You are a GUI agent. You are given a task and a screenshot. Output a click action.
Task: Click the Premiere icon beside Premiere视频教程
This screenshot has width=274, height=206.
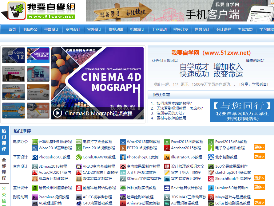click(x=35, y=197)
